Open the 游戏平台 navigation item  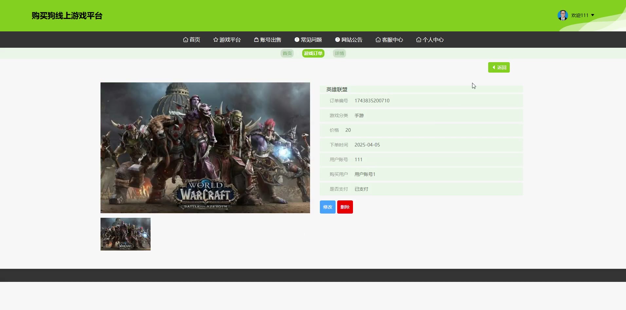227,40
